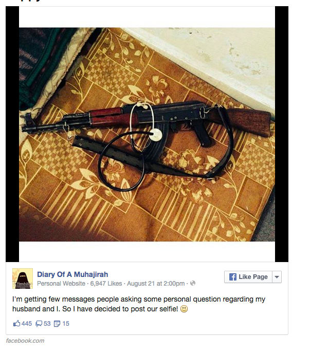The image size is (310, 354).
Task: Click the 15 shares count
Action: (x=66, y=324)
